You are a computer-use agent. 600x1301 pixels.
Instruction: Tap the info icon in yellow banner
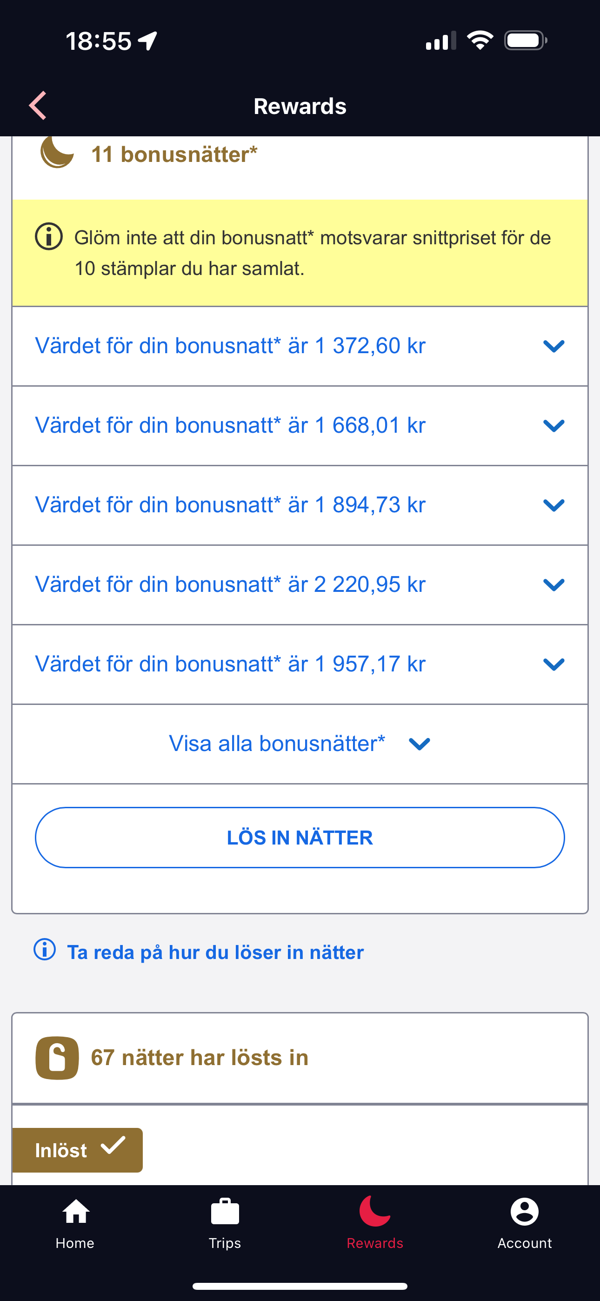49,236
